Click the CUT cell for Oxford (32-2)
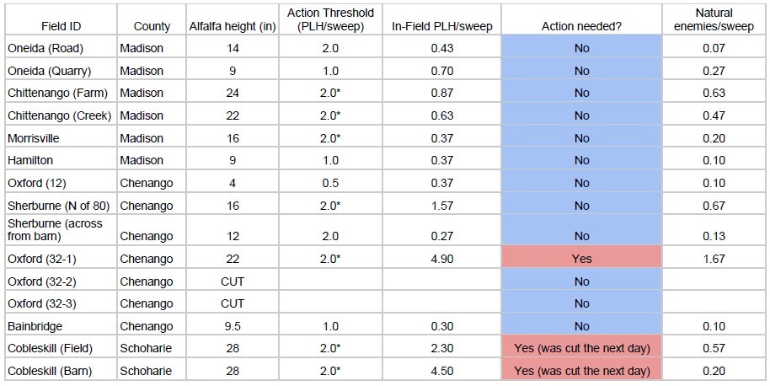 233,281
